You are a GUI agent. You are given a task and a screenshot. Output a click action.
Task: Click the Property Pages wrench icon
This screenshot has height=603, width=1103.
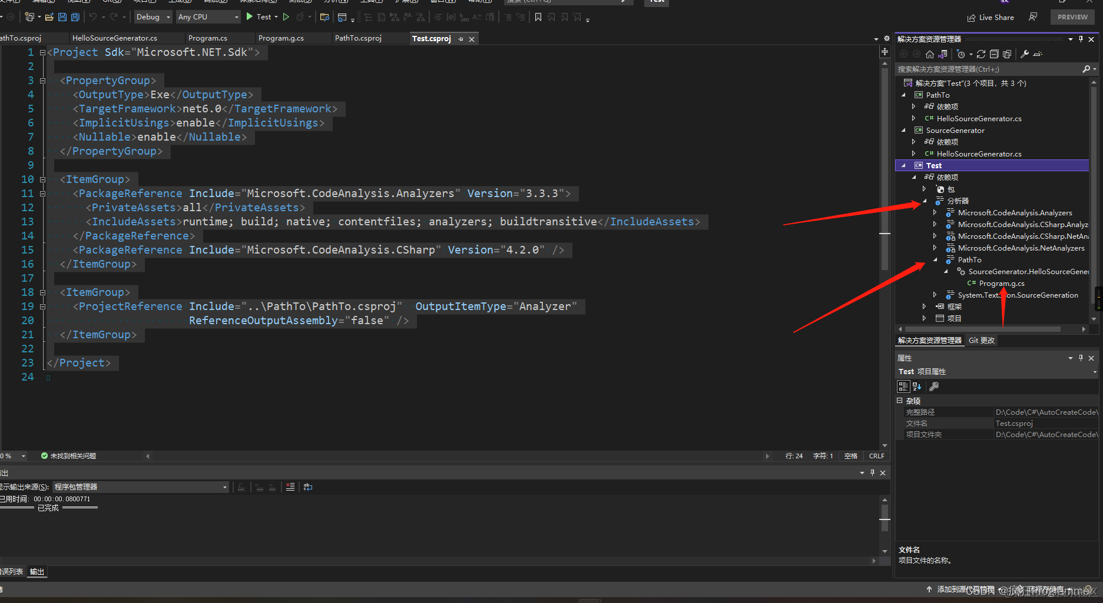pyautogui.click(x=934, y=387)
